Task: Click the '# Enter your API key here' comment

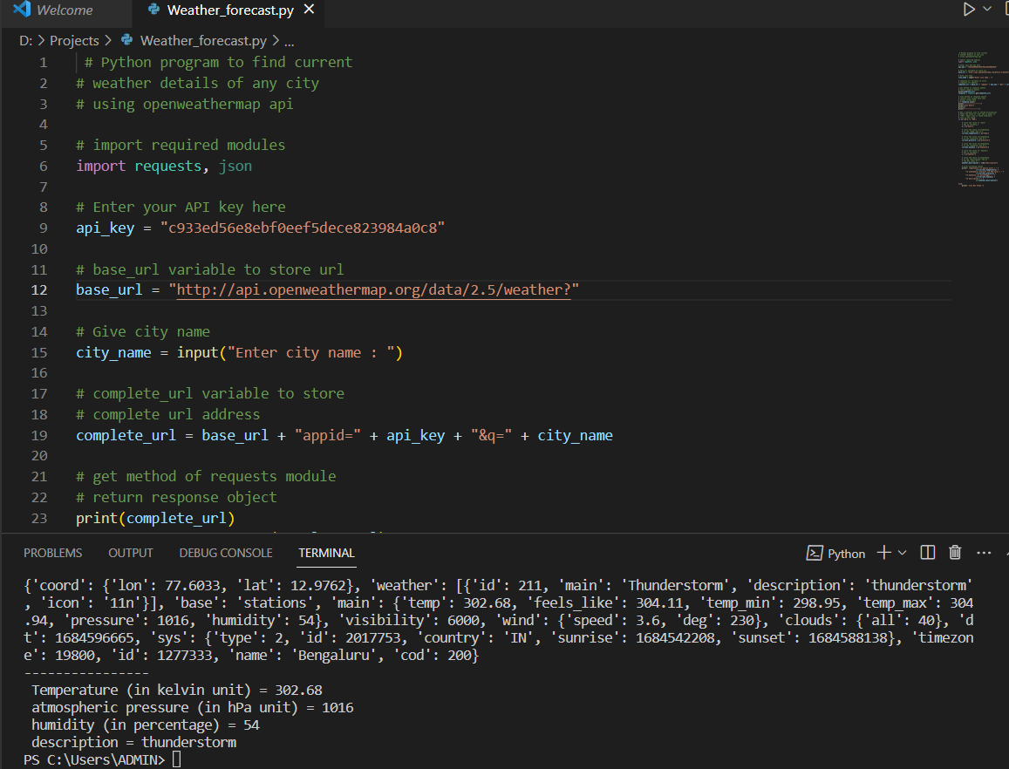Action: coord(181,208)
